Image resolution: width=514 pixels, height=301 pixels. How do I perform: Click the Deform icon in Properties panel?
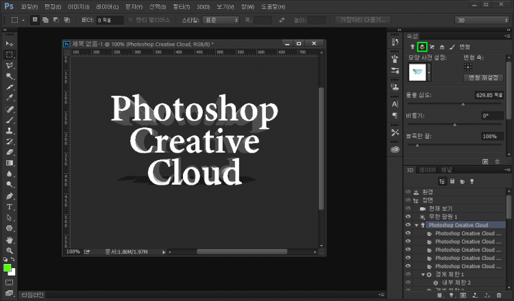pos(423,47)
